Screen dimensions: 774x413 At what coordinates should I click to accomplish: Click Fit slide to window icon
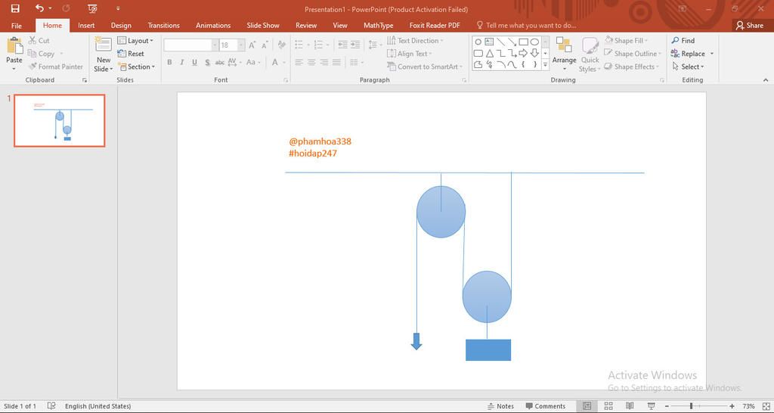pos(766,406)
